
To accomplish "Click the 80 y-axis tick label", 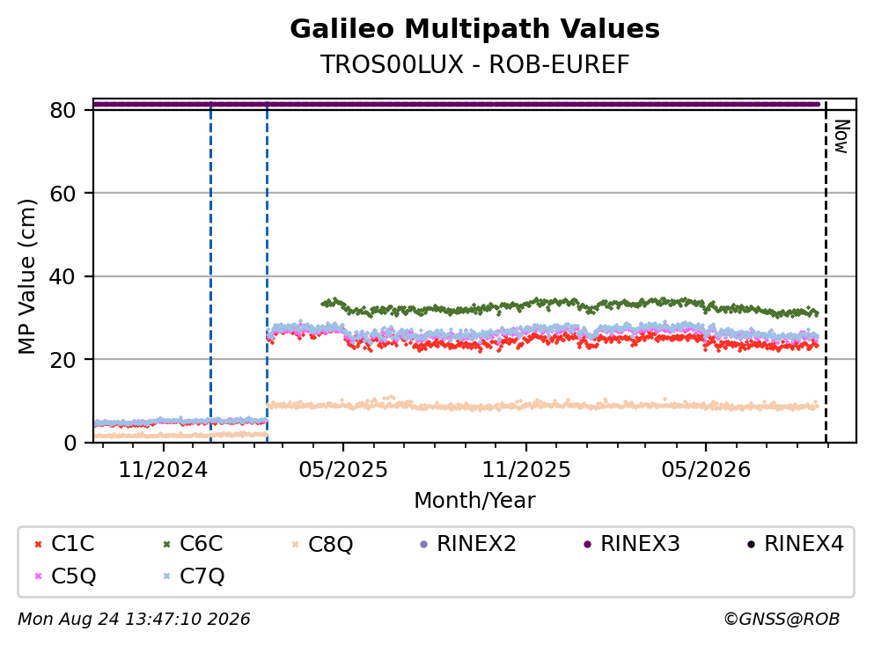I will coord(62,110).
